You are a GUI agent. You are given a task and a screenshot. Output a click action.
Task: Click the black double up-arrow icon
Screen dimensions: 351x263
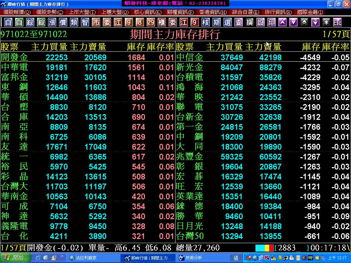click(x=304, y=22)
